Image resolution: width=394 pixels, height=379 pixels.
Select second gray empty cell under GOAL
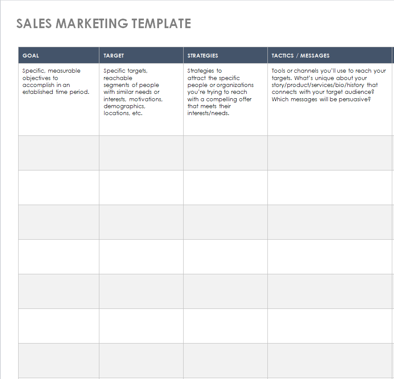pos(59,222)
